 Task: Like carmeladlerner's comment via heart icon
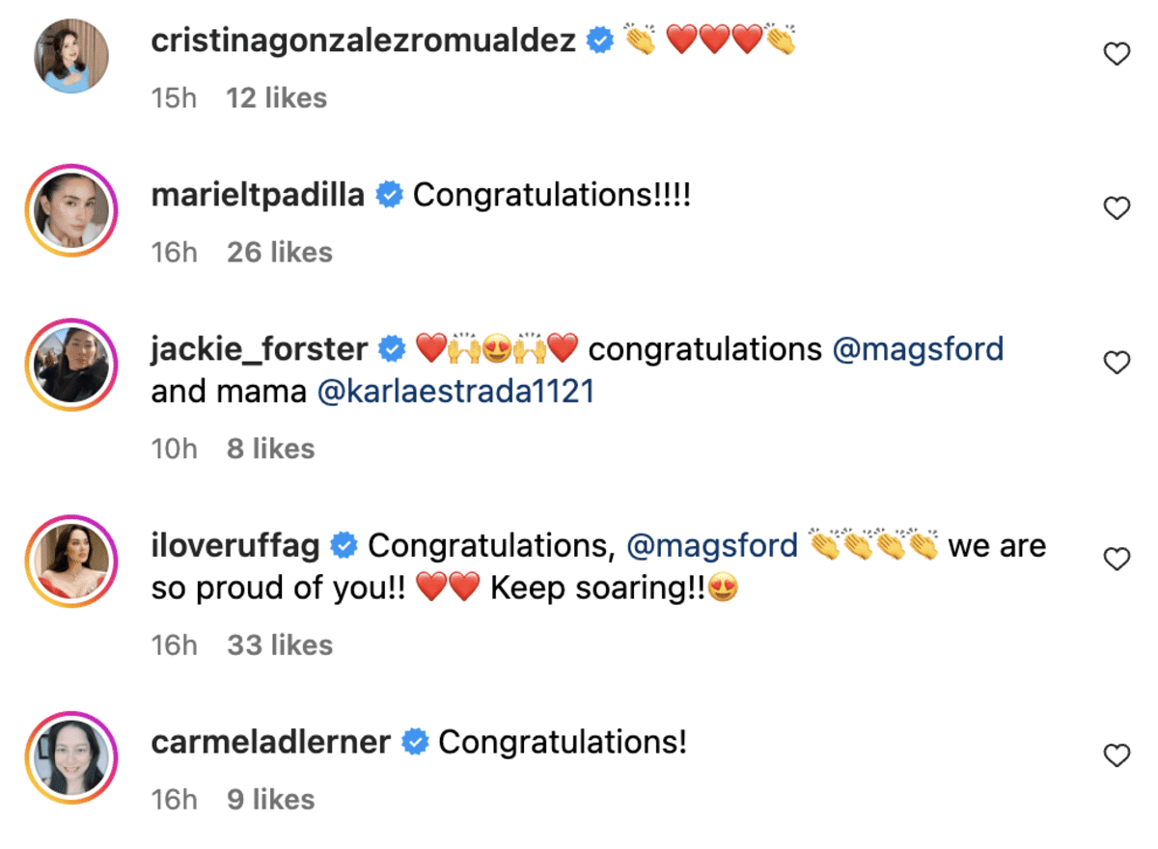1117,756
